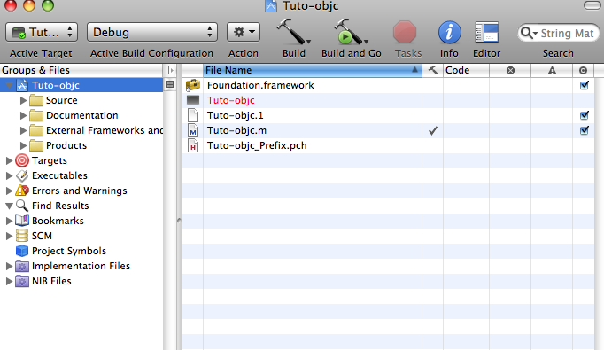Image resolution: width=604 pixels, height=350 pixels.
Task: Sort by File Name column header
Action: point(313,71)
